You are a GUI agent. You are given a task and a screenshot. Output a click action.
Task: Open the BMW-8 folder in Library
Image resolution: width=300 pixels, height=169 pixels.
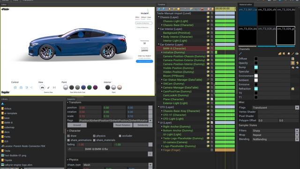(7, 123)
